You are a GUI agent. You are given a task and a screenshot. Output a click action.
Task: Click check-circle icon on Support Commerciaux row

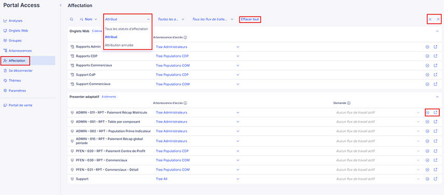(427, 84)
